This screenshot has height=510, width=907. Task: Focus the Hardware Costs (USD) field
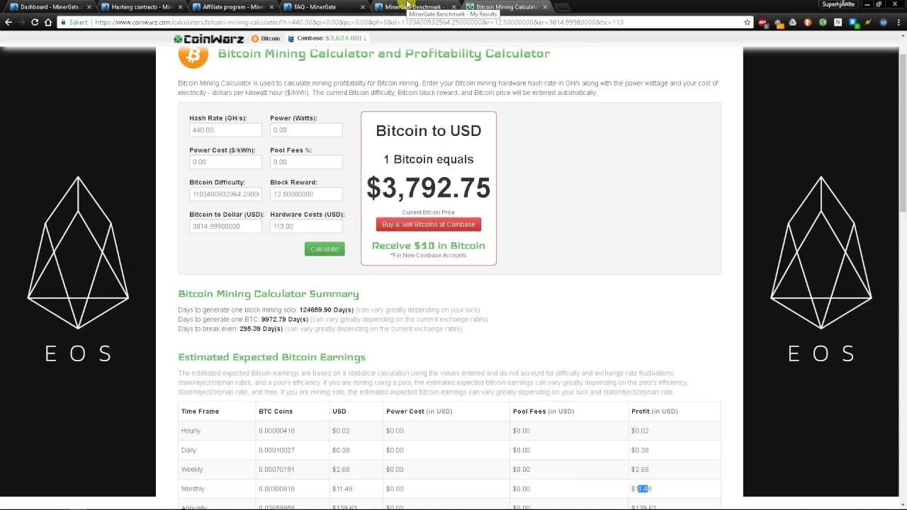(306, 227)
